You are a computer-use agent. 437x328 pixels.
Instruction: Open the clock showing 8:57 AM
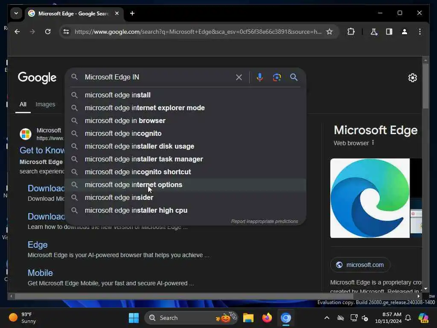tap(388, 318)
